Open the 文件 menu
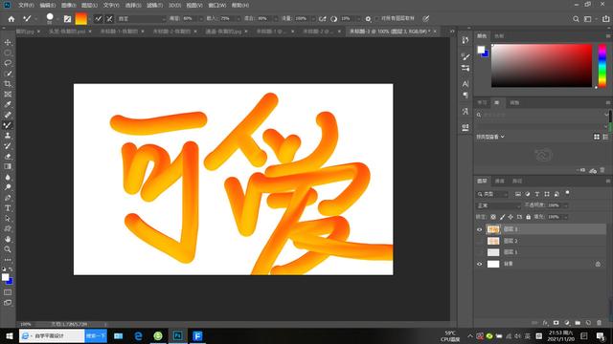Image resolution: width=613 pixels, height=344 pixels. point(26,5)
